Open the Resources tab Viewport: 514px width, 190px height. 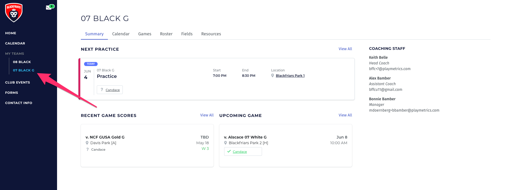pyautogui.click(x=211, y=34)
